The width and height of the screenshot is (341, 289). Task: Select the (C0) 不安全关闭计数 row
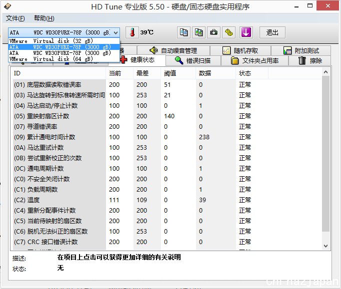[166, 179]
